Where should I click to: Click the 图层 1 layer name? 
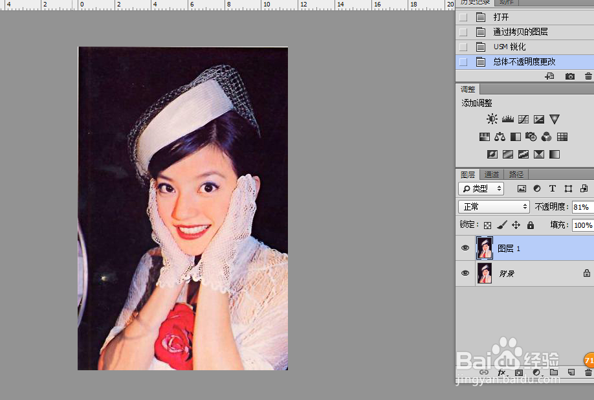click(x=509, y=249)
